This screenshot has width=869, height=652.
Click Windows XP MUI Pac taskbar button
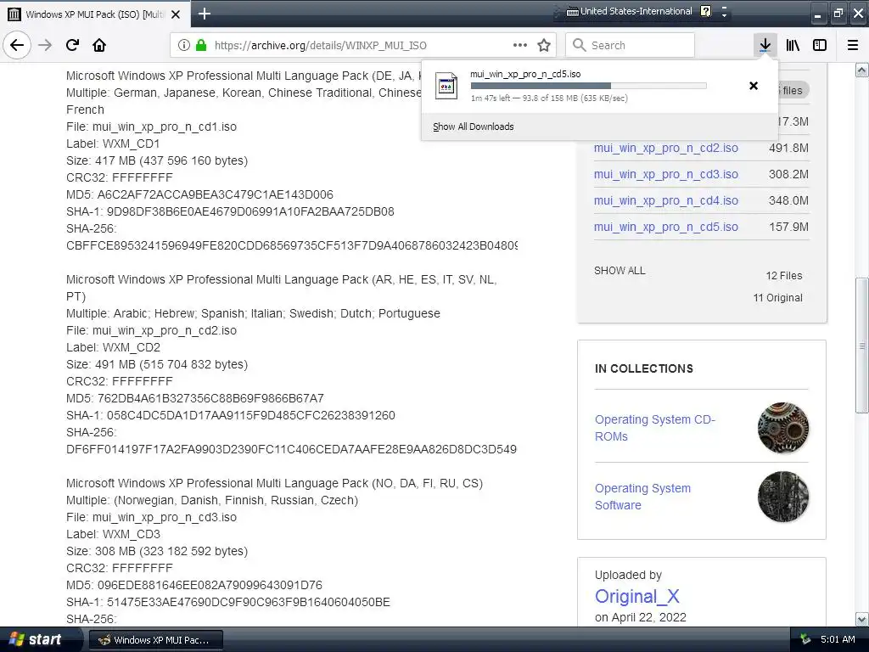coord(155,640)
